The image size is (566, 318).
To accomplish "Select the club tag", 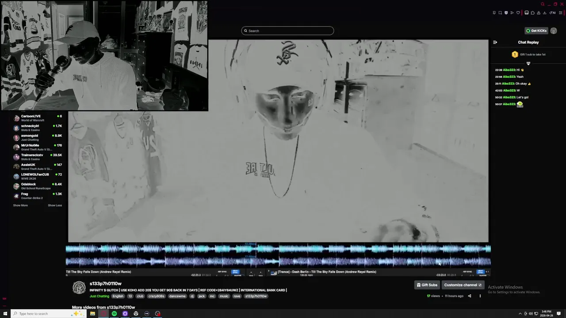I will pyautogui.click(x=140, y=296).
